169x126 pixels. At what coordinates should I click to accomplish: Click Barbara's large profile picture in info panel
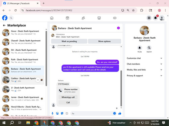tap(145, 31)
